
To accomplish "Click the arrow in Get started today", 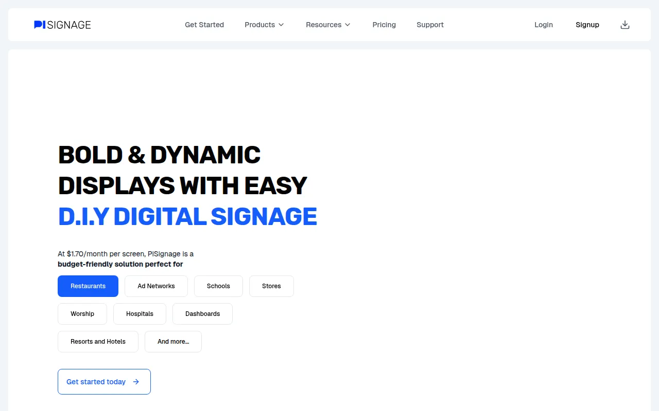I will tap(136, 382).
